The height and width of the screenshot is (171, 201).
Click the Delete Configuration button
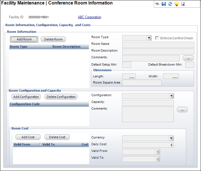point(61,97)
